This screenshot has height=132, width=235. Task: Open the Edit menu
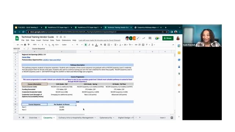point(28,40)
